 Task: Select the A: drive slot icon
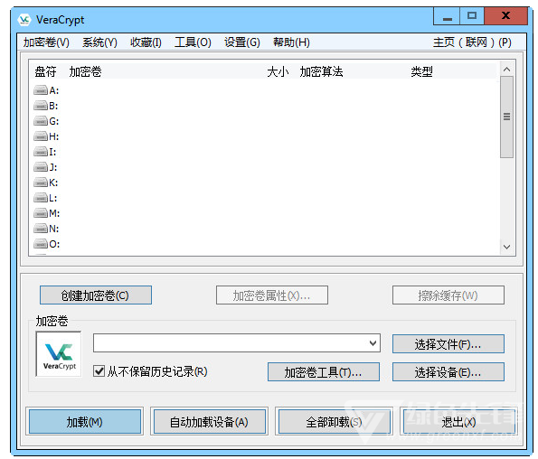click(x=41, y=90)
